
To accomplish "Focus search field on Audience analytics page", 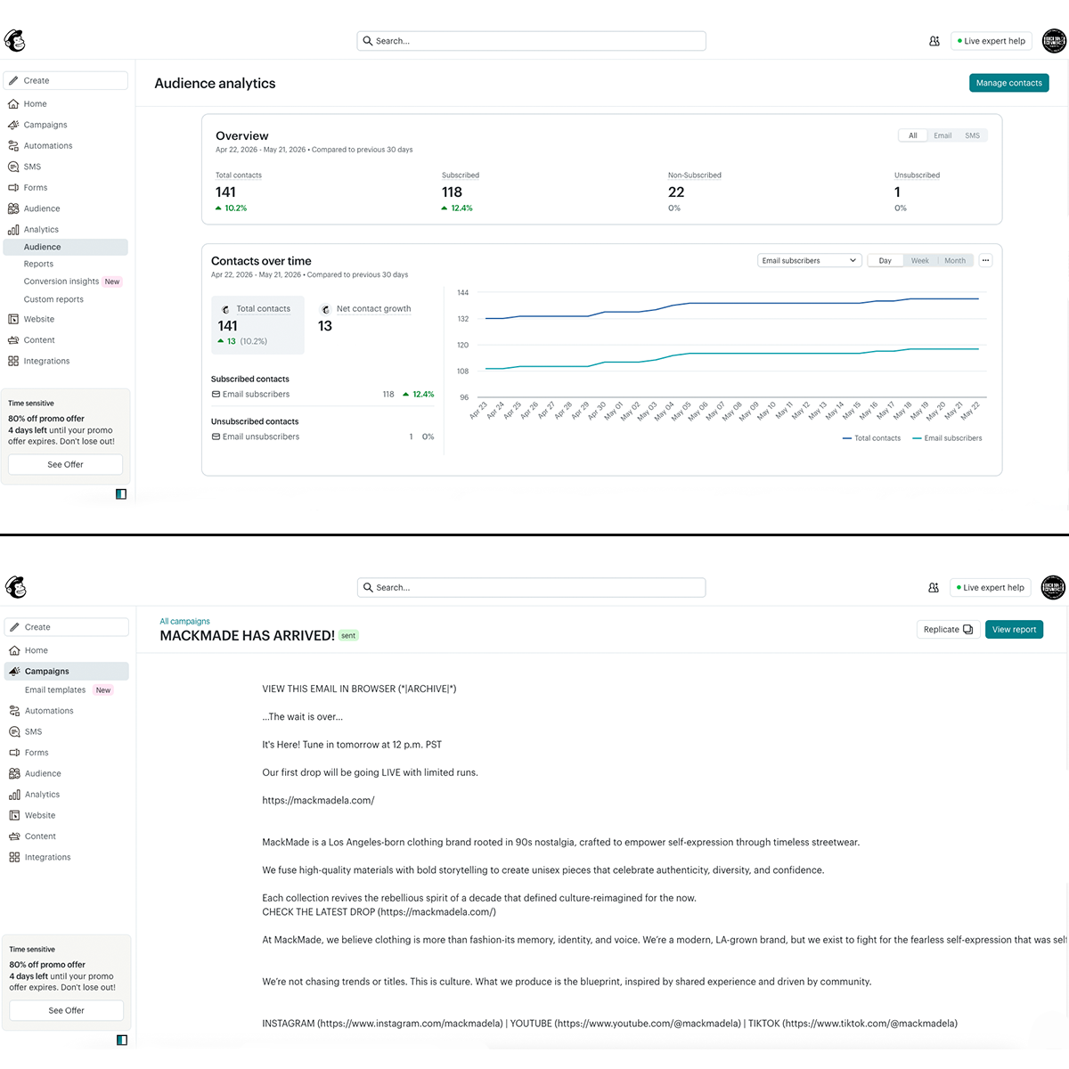I will (x=532, y=41).
